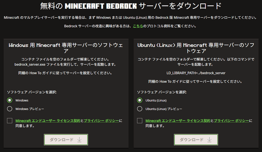
Task: Select the Windows software version radio
Action: tap(10, 100)
